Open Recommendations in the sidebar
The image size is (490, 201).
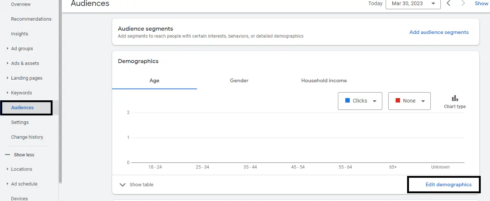click(x=31, y=19)
